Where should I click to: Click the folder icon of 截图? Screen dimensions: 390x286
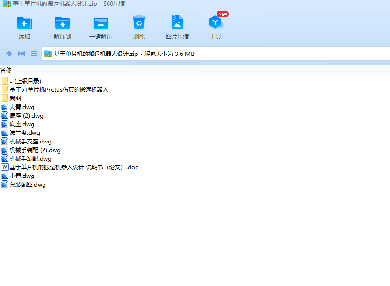[5, 99]
